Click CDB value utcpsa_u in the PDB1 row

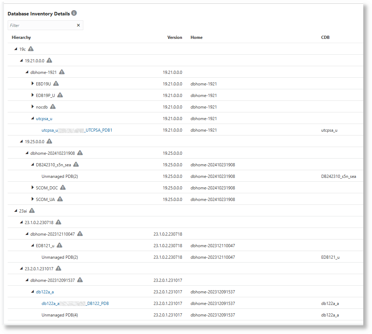point(329,130)
